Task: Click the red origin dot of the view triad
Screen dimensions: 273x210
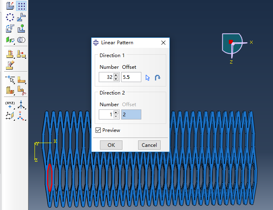Action: tap(231, 42)
